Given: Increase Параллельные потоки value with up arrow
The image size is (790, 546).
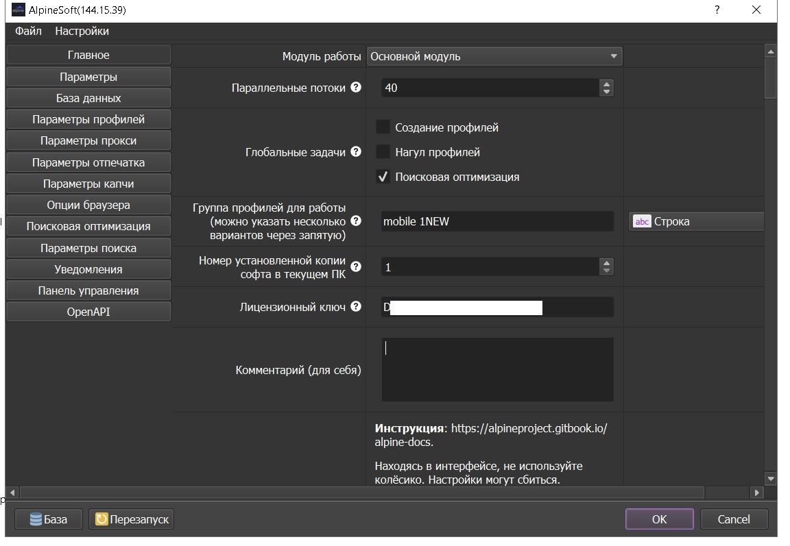Looking at the screenshot, I should coord(607,84).
